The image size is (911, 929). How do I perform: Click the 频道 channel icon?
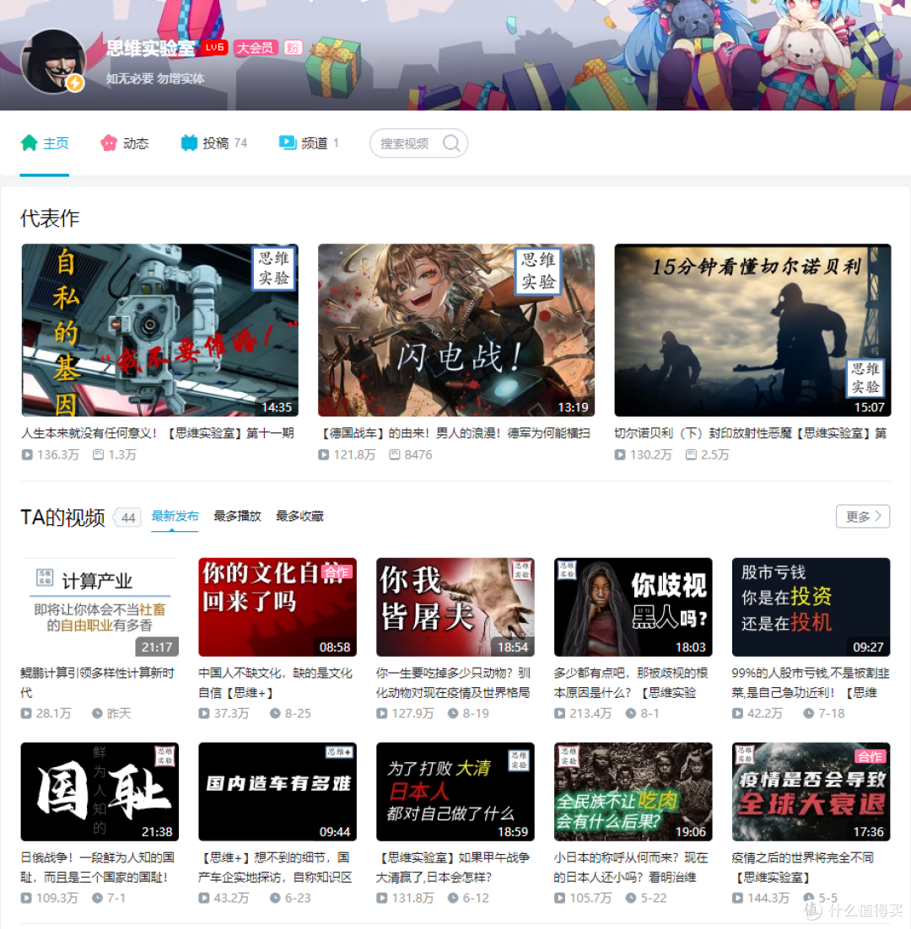[288, 142]
